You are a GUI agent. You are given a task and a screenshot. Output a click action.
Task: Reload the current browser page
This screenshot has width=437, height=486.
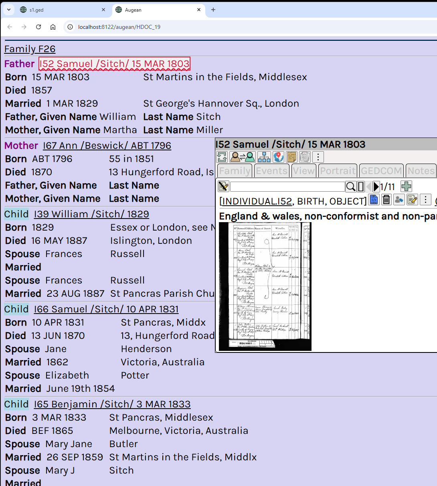[x=38, y=27]
